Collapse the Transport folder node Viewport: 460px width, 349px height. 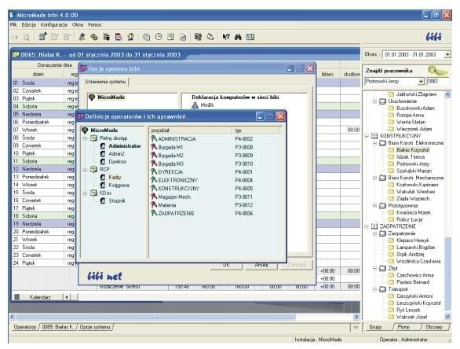click(x=374, y=289)
